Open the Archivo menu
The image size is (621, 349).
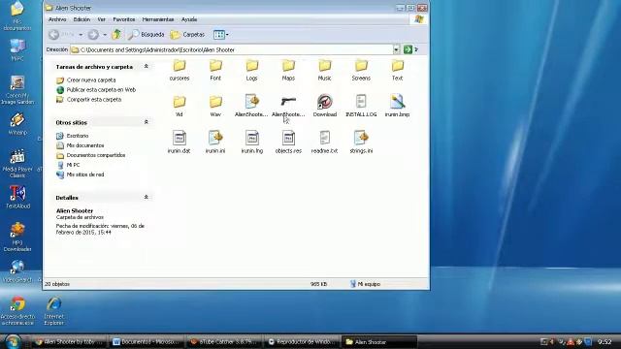tap(57, 19)
